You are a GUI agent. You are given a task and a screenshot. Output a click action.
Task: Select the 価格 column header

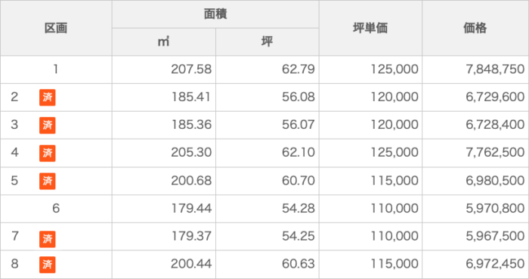pos(475,28)
